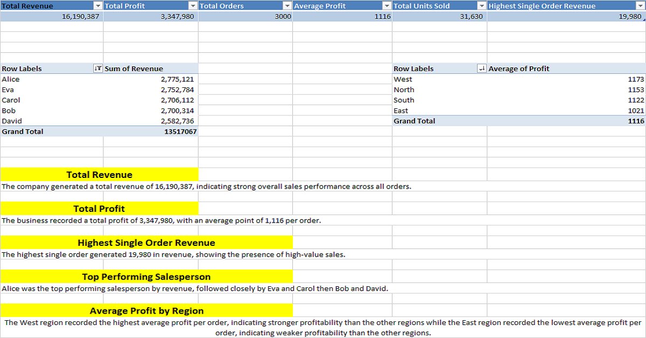Viewport: 646px width, 338px height.
Task: Click the 16,190,387 total revenue value cell
Action: [x=52, y=17]
